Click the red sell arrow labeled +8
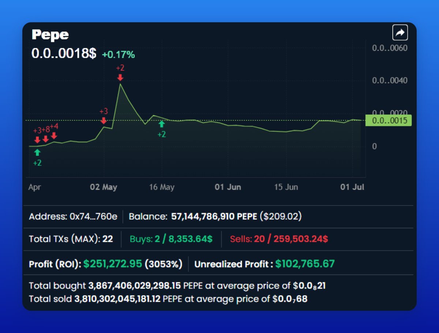Screen dimensions: 439x333 [x=45, y=139]
